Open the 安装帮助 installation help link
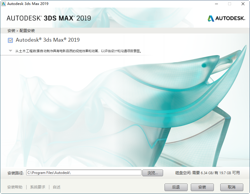Viewport: 250px width, 194px height. (x=15, y=187)
